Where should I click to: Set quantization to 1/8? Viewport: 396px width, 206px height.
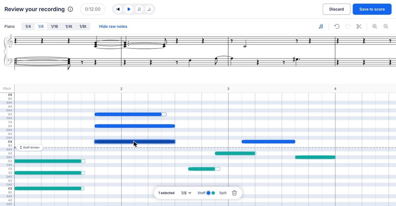click(x=41, y=26)
